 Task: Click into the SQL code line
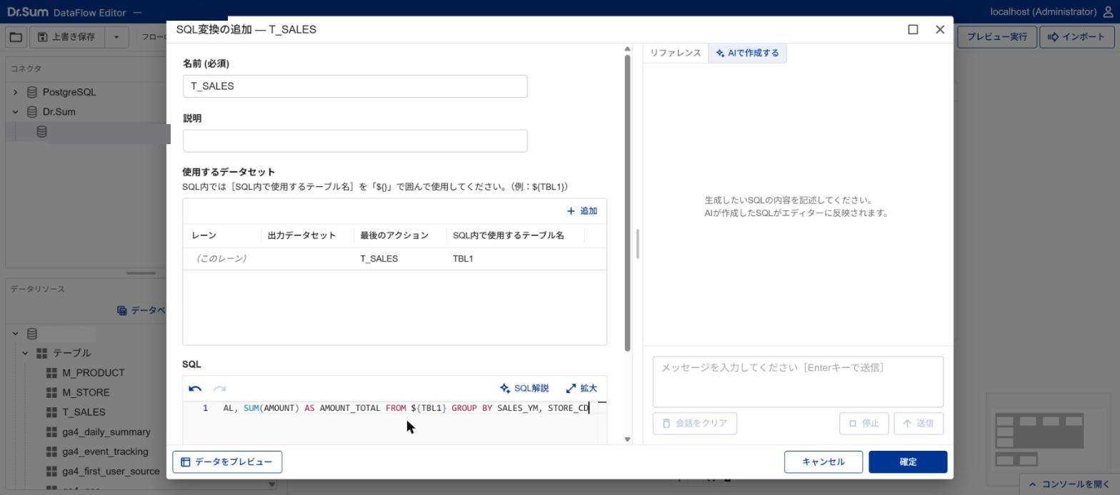(406, 408)
